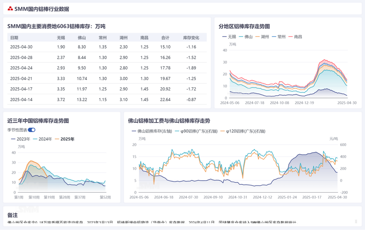Click the 佛山铝棒加工费与佛山铝棒库存走势 title
365x230 pixels.
click(169, 121)
